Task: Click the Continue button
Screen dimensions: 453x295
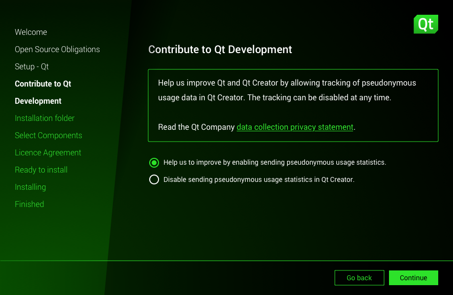Action: pos(413,278)
